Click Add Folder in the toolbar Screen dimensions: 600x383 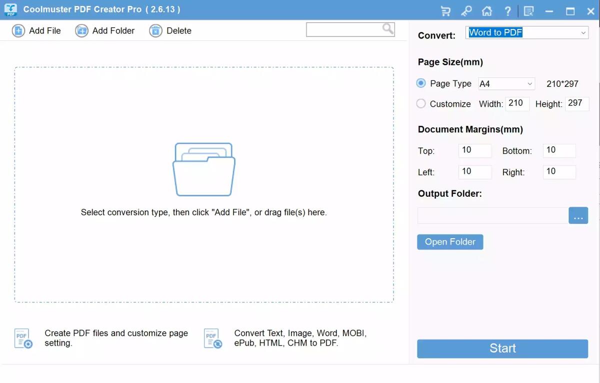tap(104, 30)
